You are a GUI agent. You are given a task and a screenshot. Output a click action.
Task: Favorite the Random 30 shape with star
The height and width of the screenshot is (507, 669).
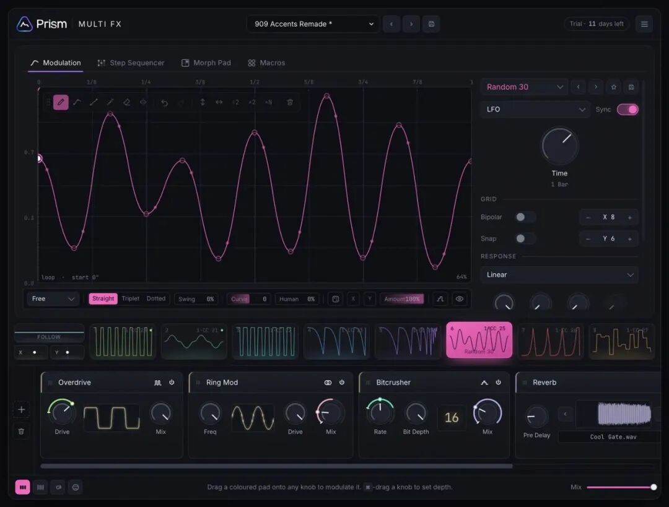click(613, 87)
